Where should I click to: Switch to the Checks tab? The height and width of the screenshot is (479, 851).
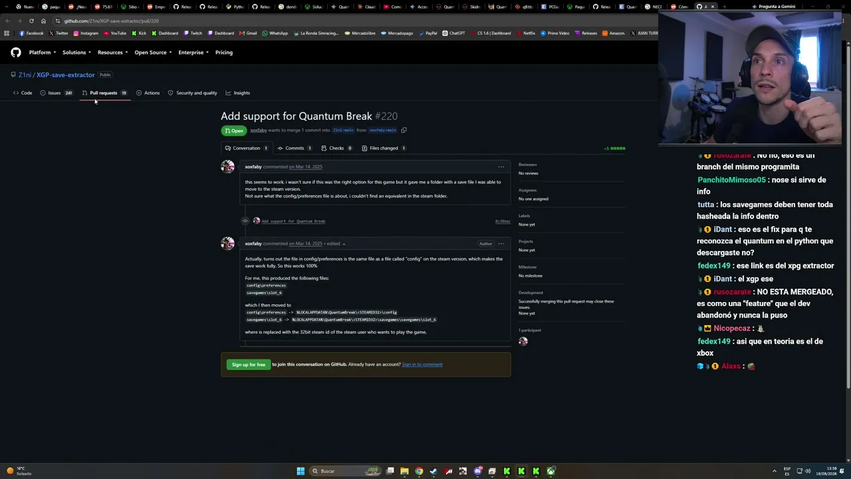336,148
